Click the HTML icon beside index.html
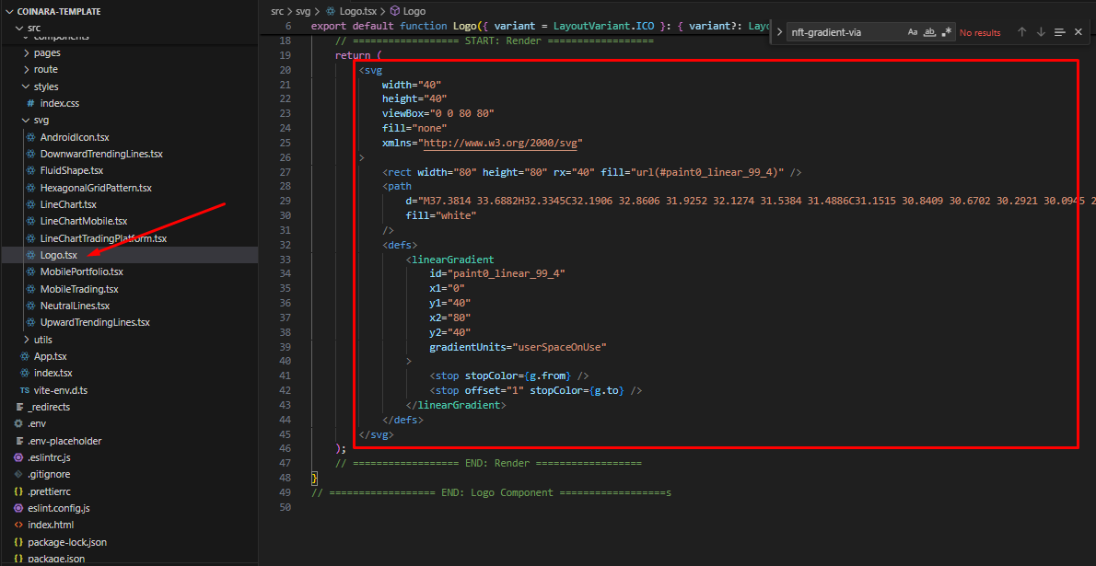 point(18,525)
